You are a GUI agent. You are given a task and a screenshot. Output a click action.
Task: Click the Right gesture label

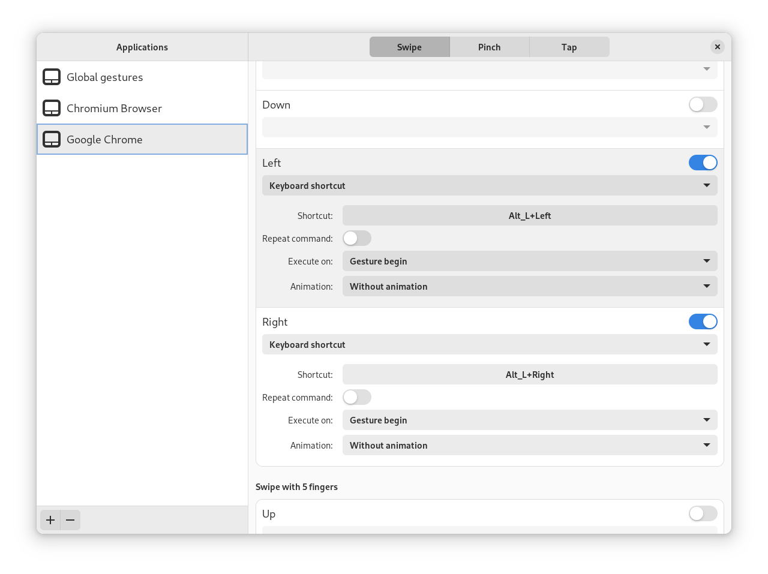click(x=275, y=322)
